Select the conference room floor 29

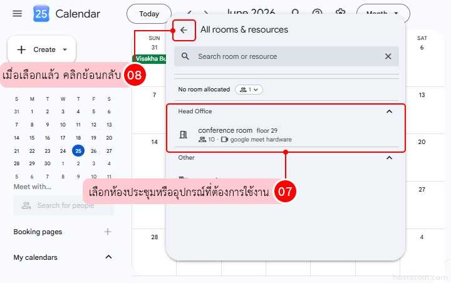pyautogui.click(x=286, y=135)
